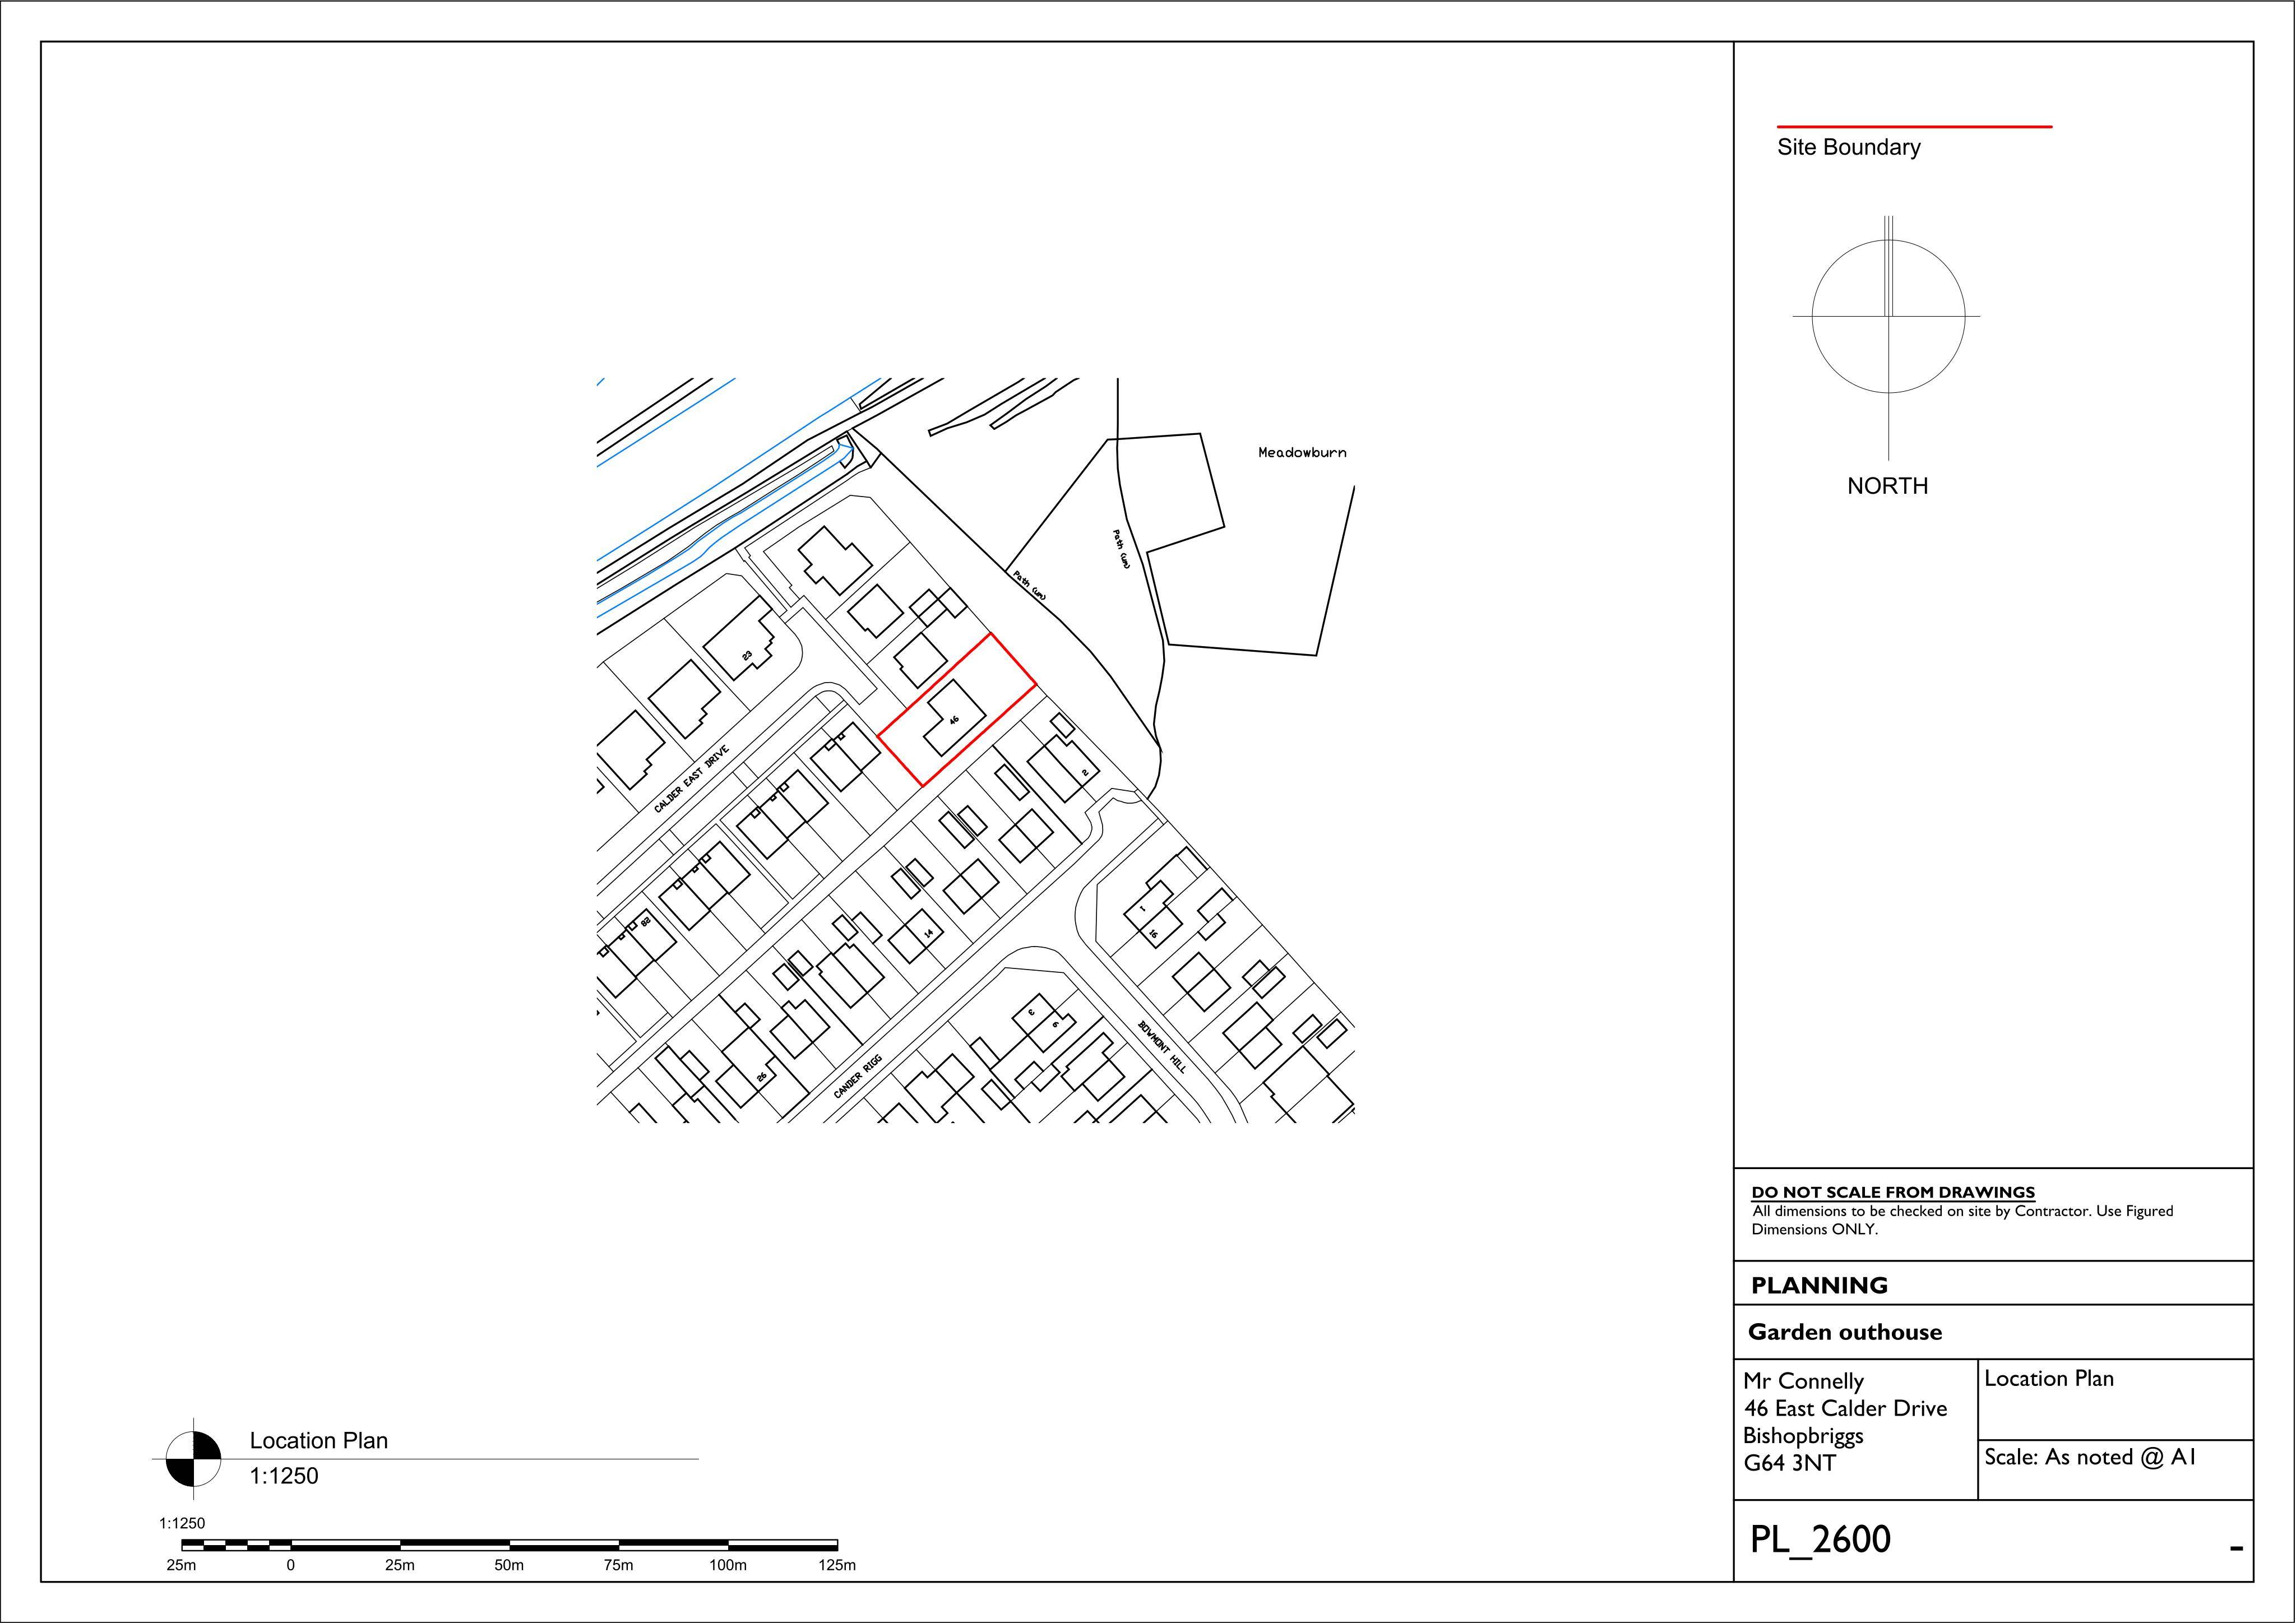Click the '75m' scale bar label

coord(618,1566)
